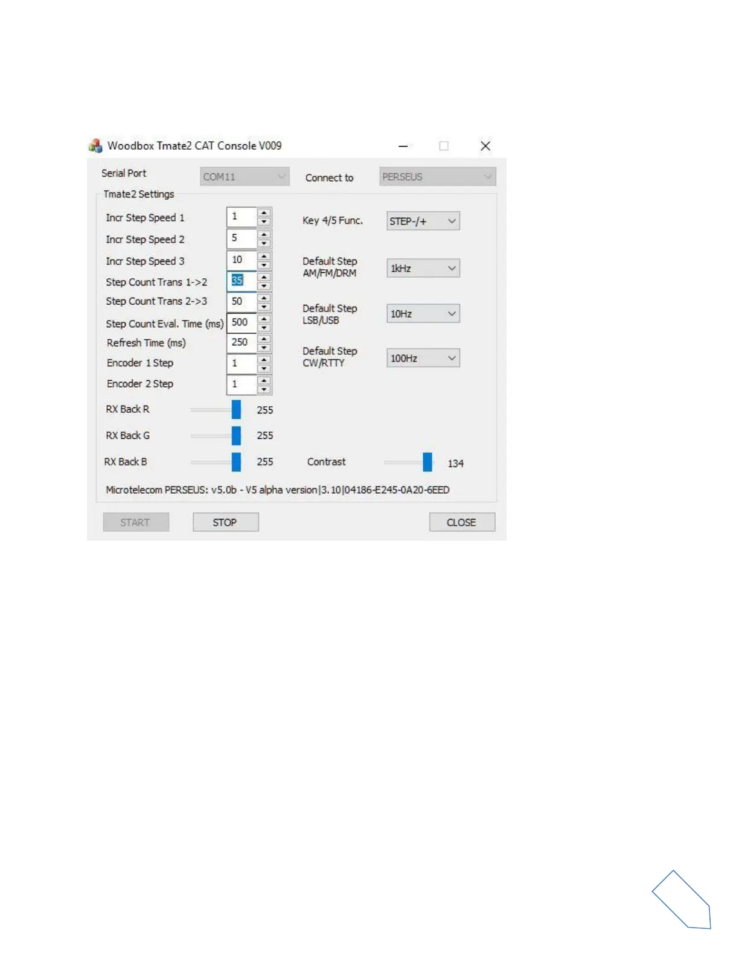Click the Contrast slider handle
Image resolution: width=739 pixels, height=956 pixels.
(427, 462)
